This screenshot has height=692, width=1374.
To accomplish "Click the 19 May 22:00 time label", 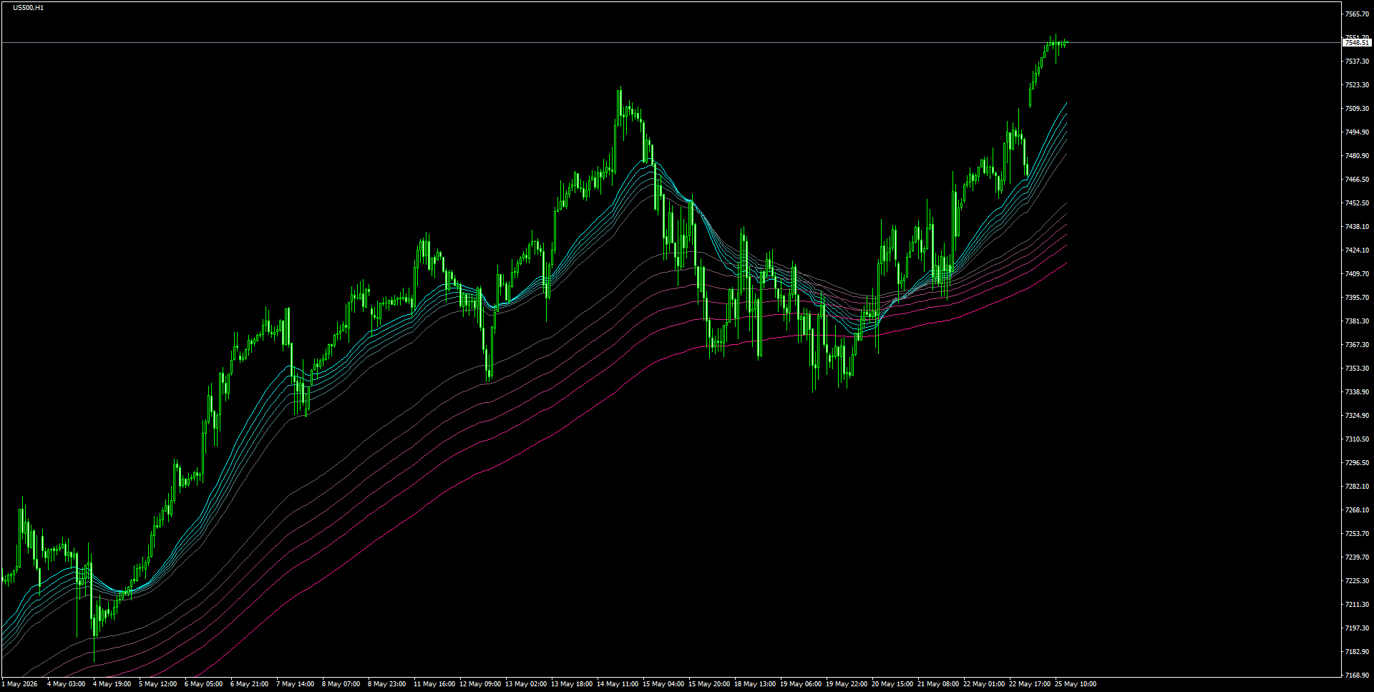I will (x=847, y=684).
